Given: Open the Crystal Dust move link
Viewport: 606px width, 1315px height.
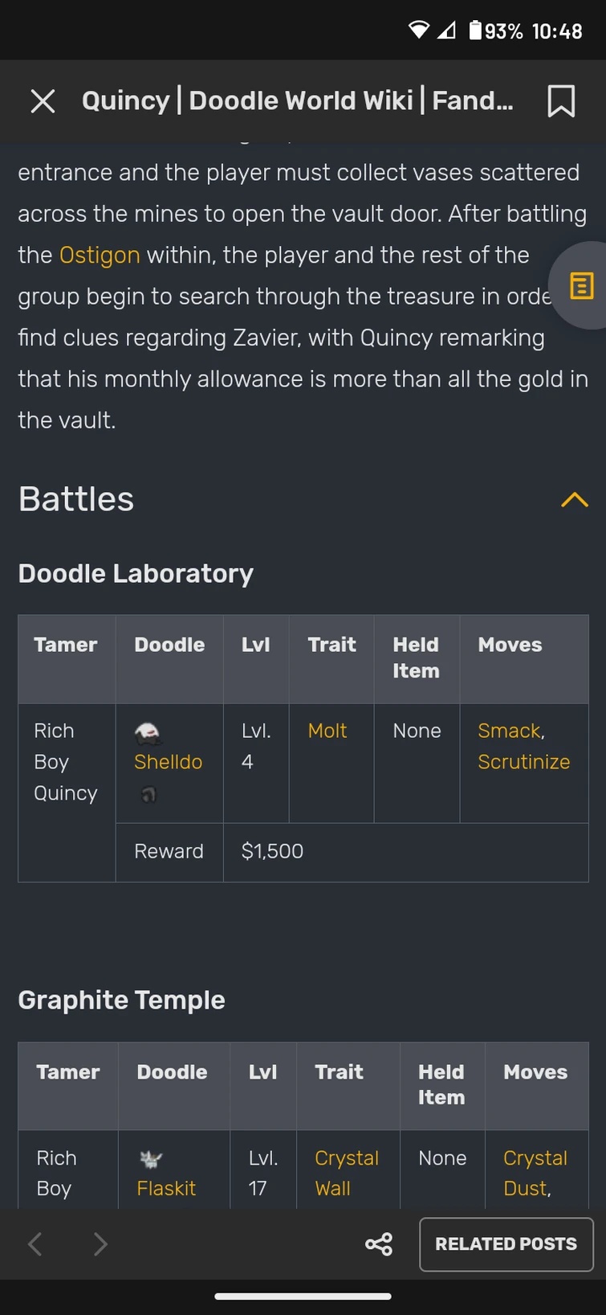Looking at the screenshot, I should [x=535, y=1174].
